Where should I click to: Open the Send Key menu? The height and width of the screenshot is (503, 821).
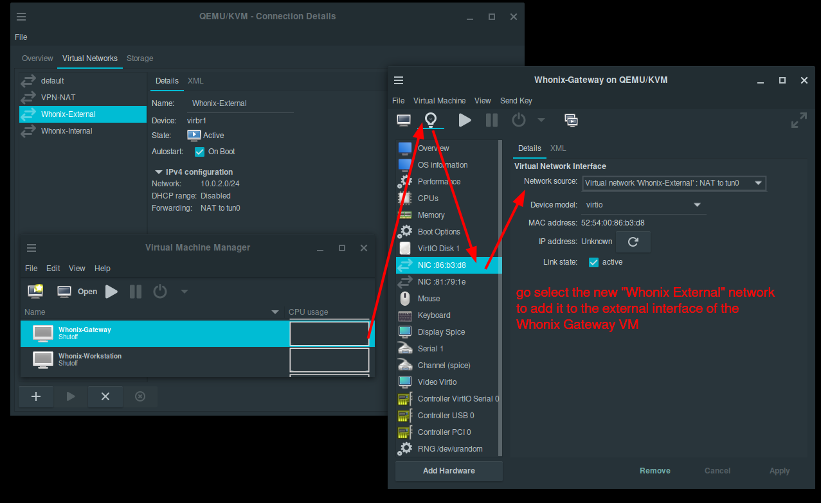coord(516,101)
